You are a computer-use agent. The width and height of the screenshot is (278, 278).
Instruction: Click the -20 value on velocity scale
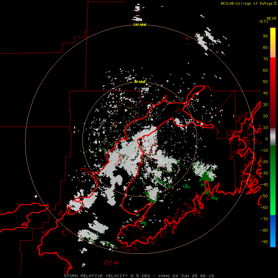(x=264, y=162)
